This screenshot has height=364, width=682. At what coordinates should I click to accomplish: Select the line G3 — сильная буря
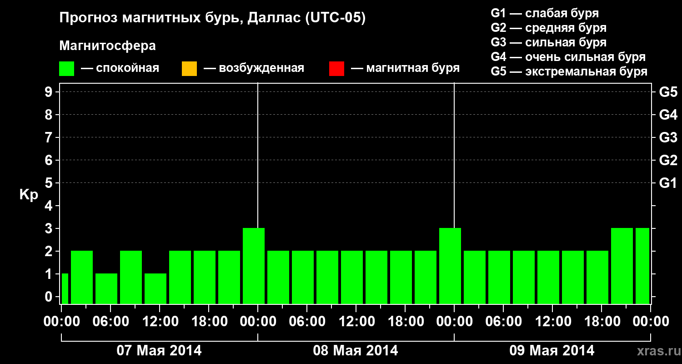(x=548, y=42)
